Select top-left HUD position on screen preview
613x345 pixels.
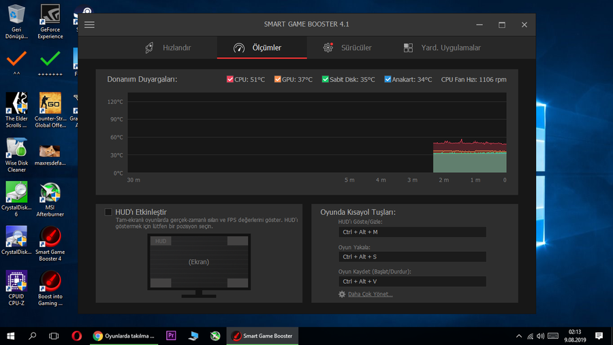(x=161, y=241)
